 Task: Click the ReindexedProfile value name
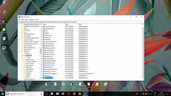pos(49,48)
